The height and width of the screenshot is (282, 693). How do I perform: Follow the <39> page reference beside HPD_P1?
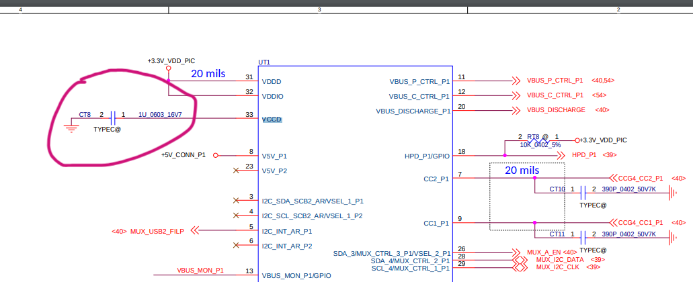coord(609,155)
